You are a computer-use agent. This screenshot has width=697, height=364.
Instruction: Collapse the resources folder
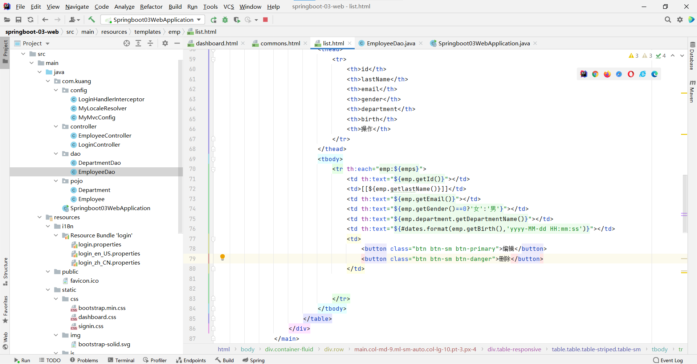click(40, 217)
